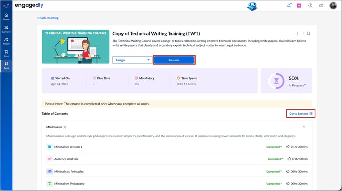Click the 50% progress text

click(x=294, y=78)
